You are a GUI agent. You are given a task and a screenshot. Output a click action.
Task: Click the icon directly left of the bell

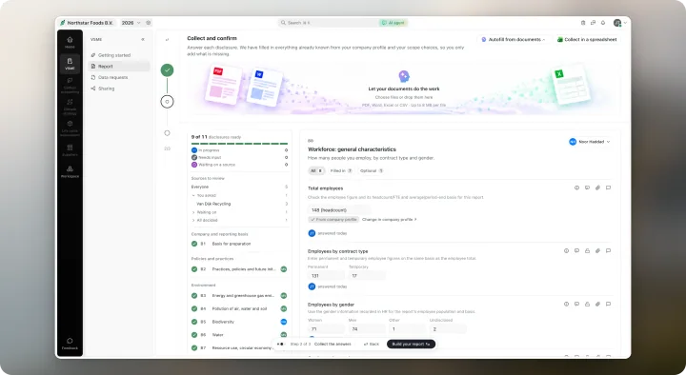[593, 23]
